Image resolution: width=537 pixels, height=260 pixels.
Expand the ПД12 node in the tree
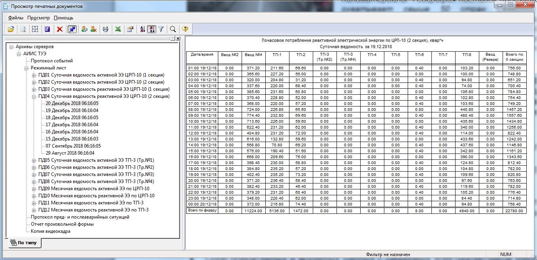click(34, 210)
